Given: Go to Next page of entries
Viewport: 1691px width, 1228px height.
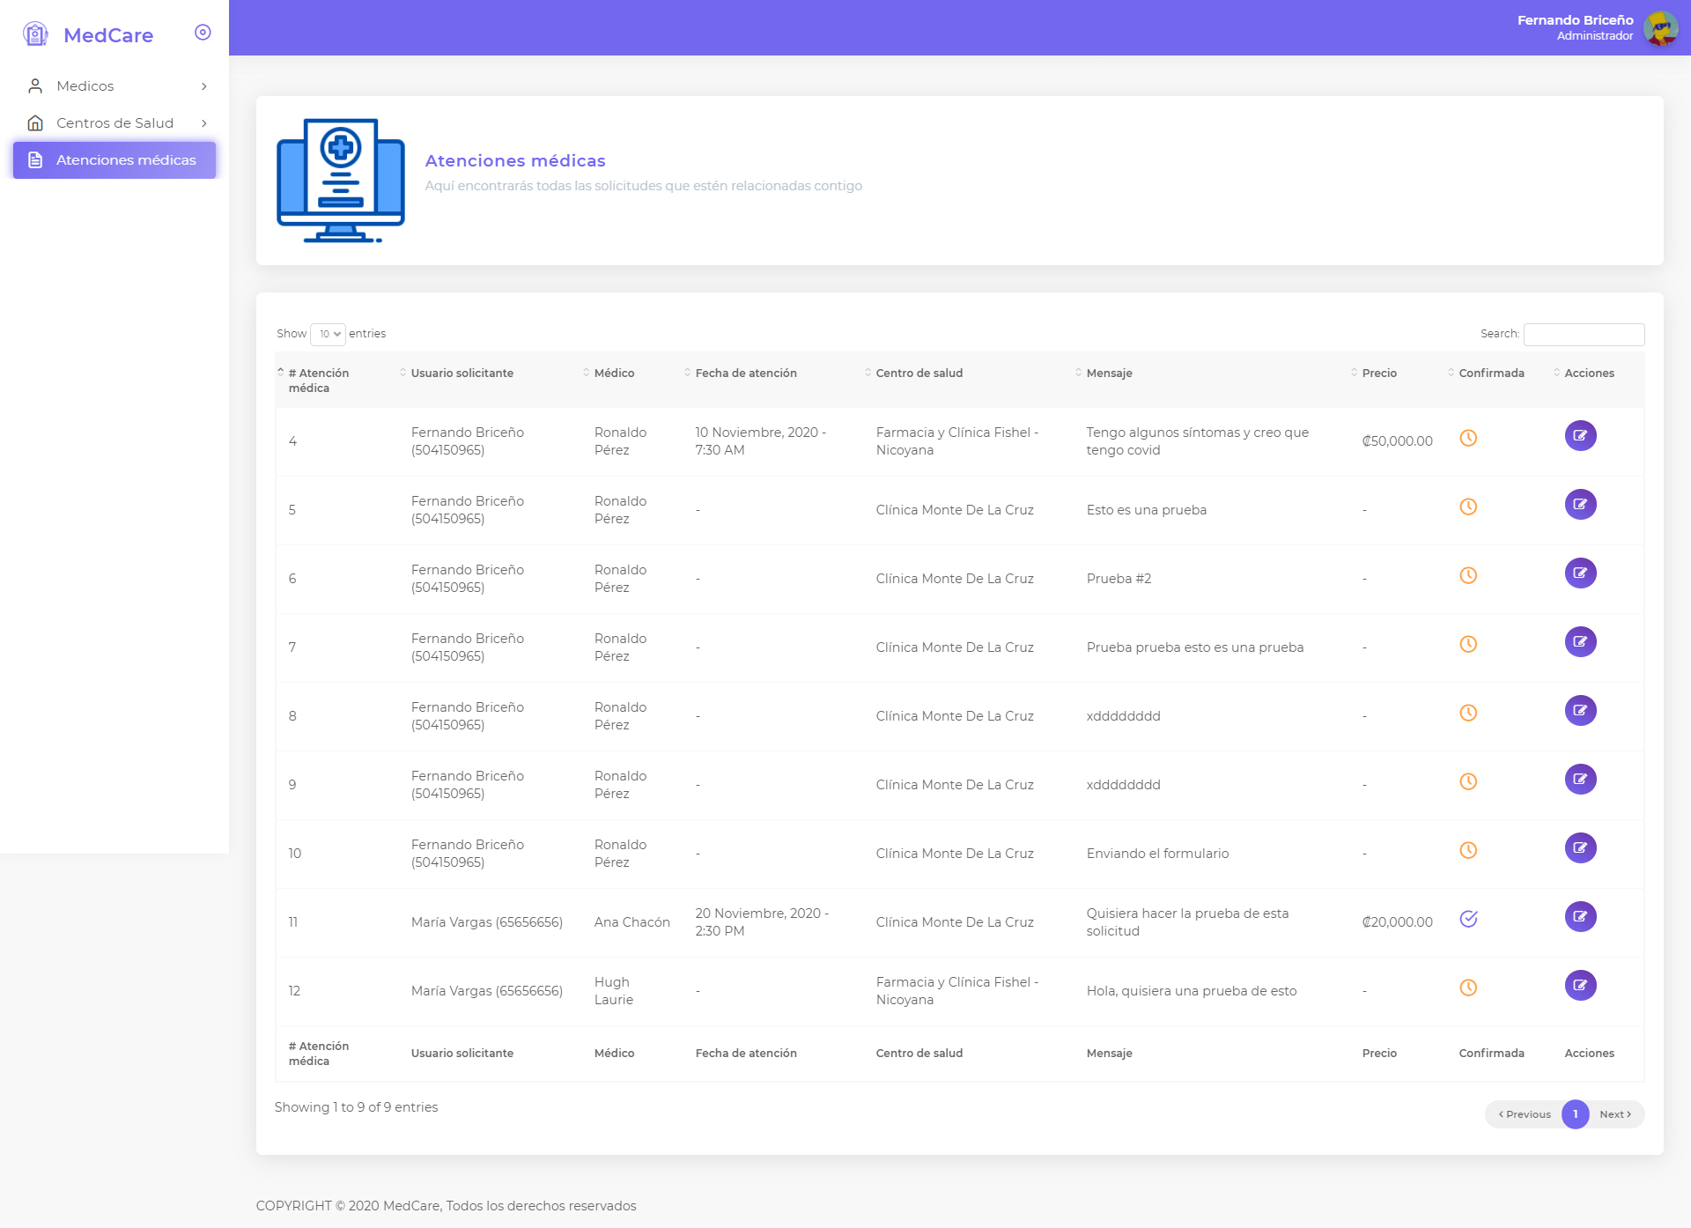Looking at the screenshot, I should [x=1615, y=1114].
